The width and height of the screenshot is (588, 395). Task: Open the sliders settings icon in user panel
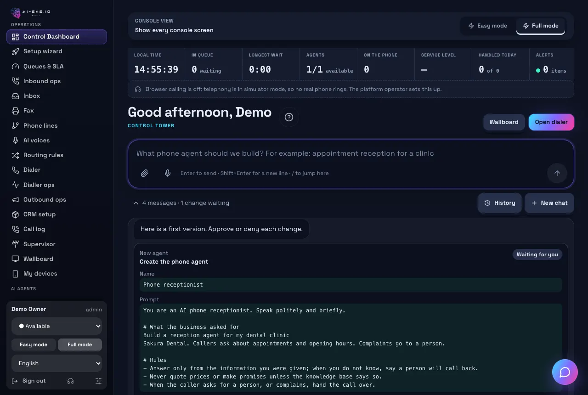[x=98, y=381]
